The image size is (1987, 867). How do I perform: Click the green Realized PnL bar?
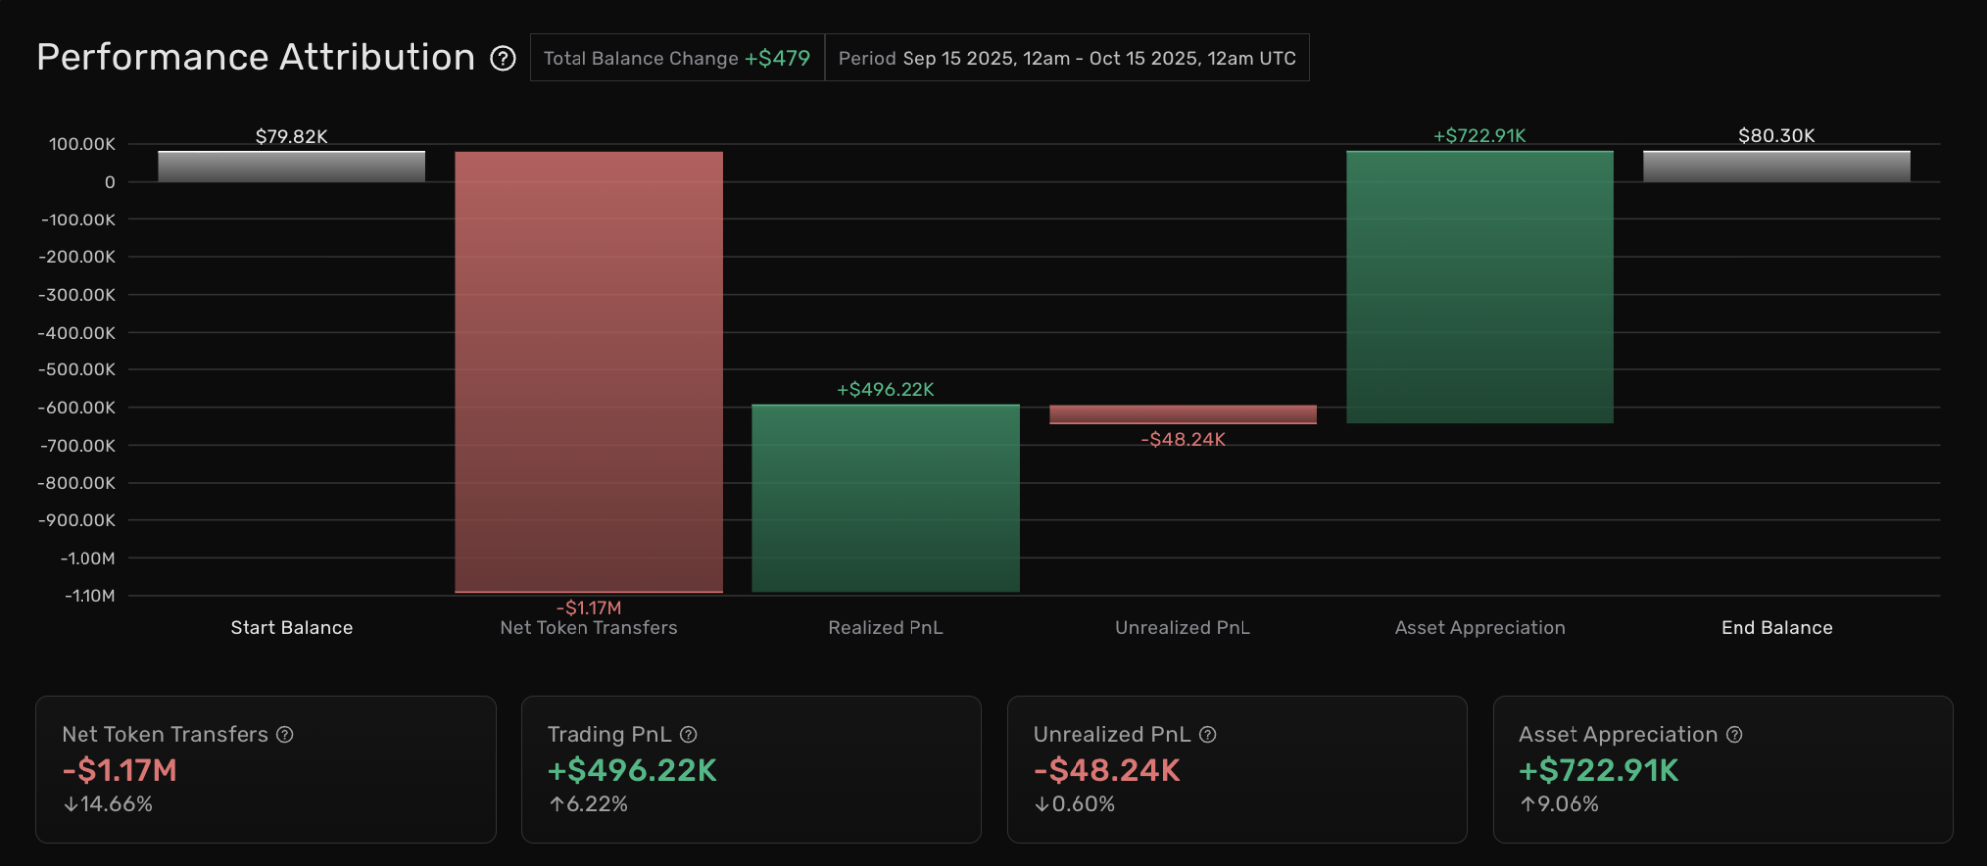pos(886,498)
